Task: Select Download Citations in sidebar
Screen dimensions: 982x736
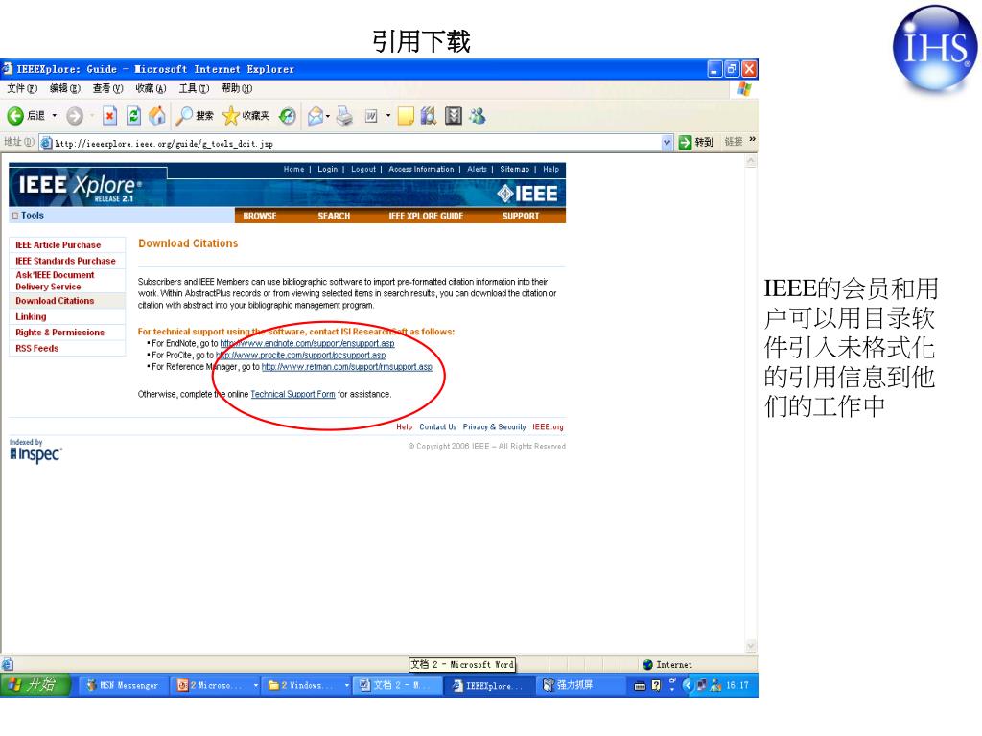Action: [55, 301]
